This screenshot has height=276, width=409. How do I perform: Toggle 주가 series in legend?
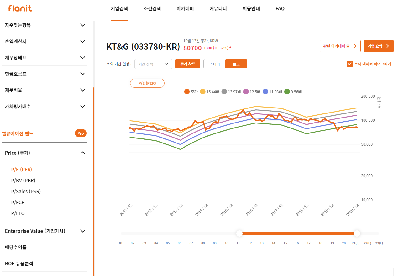[191, 92]
